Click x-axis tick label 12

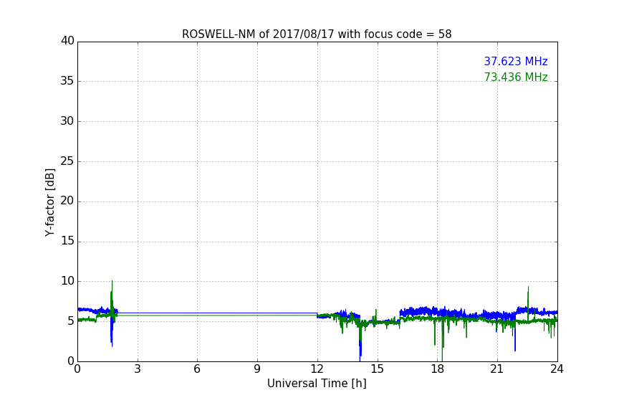[317, 369]
